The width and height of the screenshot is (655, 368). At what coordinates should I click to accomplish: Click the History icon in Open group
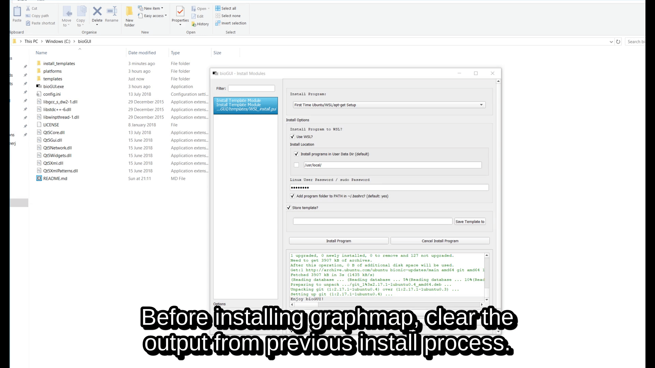(194, 24)
